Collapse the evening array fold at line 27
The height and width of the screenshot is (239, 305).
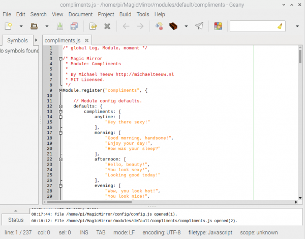(60, 186)
